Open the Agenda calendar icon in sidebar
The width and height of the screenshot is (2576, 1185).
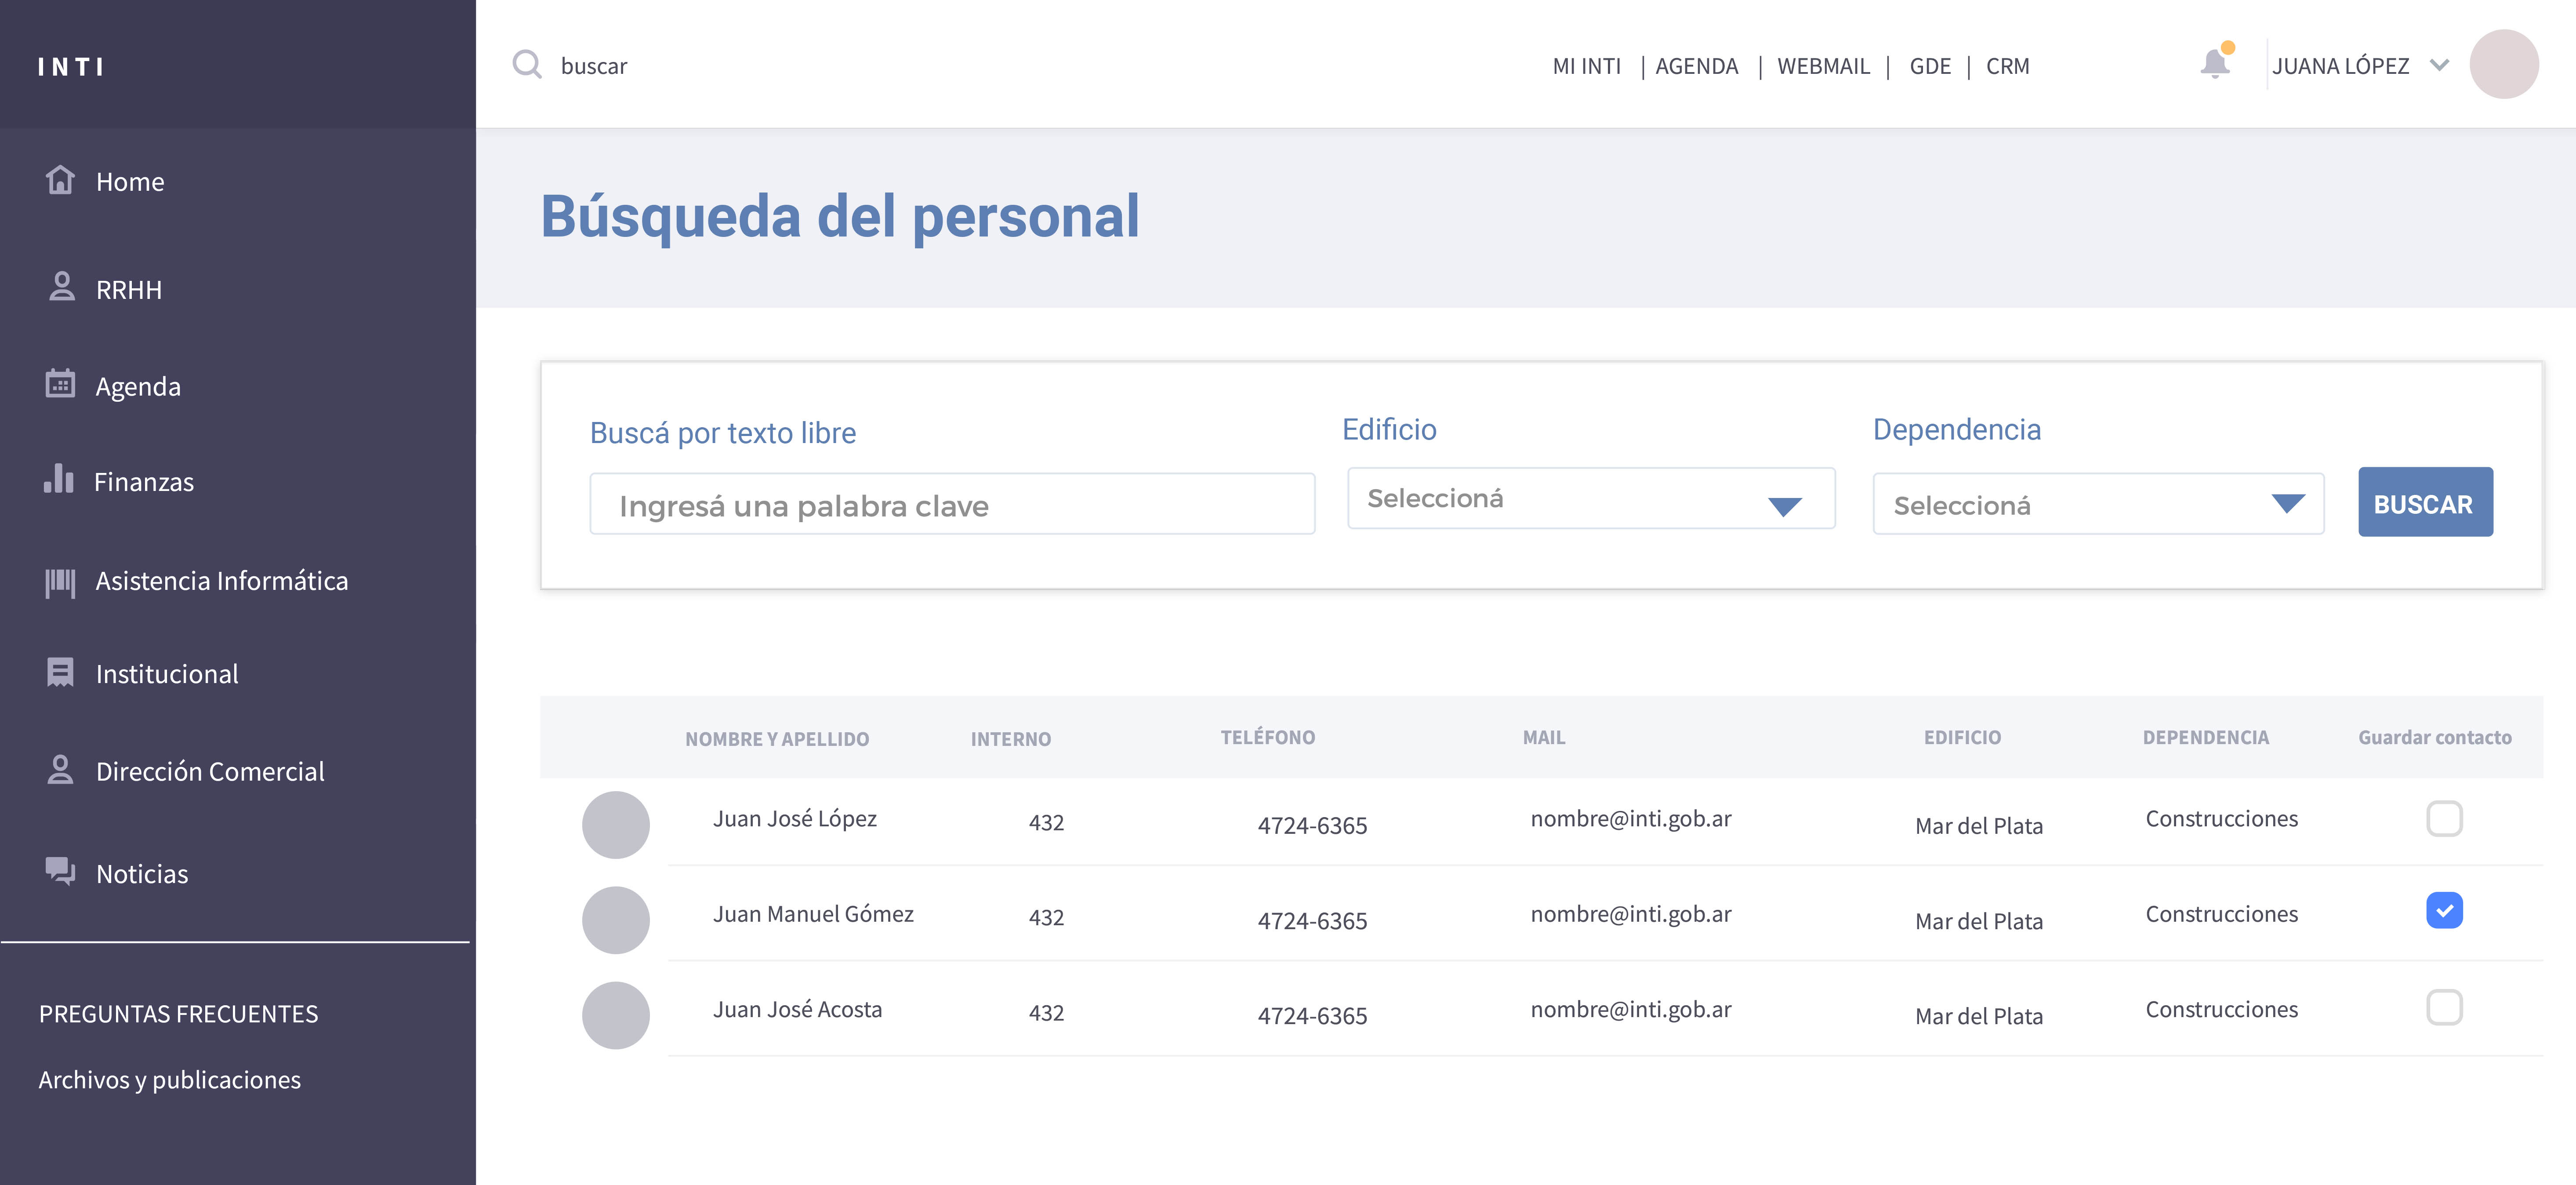(x=60, y=384)
